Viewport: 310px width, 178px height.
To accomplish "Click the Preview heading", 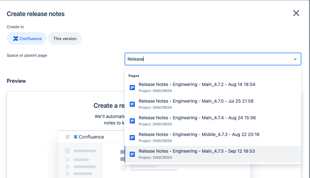I will point(16,81).
